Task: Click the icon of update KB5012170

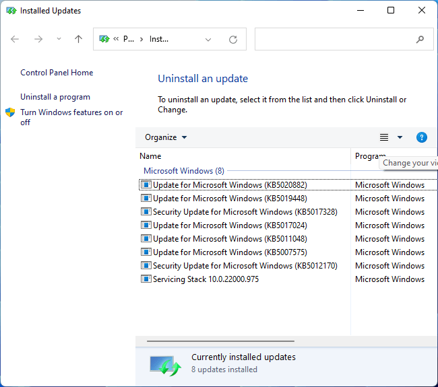Action: (146, 265)
